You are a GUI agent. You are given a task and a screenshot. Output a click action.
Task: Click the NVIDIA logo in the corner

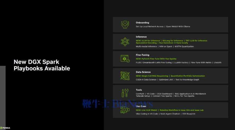[5, 128]
